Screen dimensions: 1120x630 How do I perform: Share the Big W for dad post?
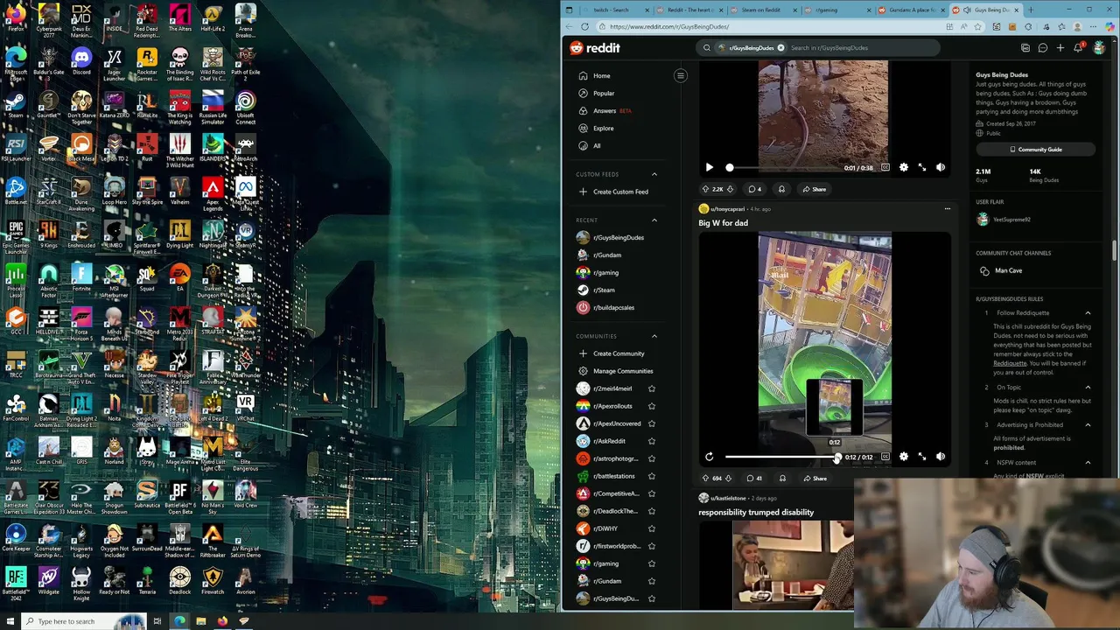tap(815, 479)
